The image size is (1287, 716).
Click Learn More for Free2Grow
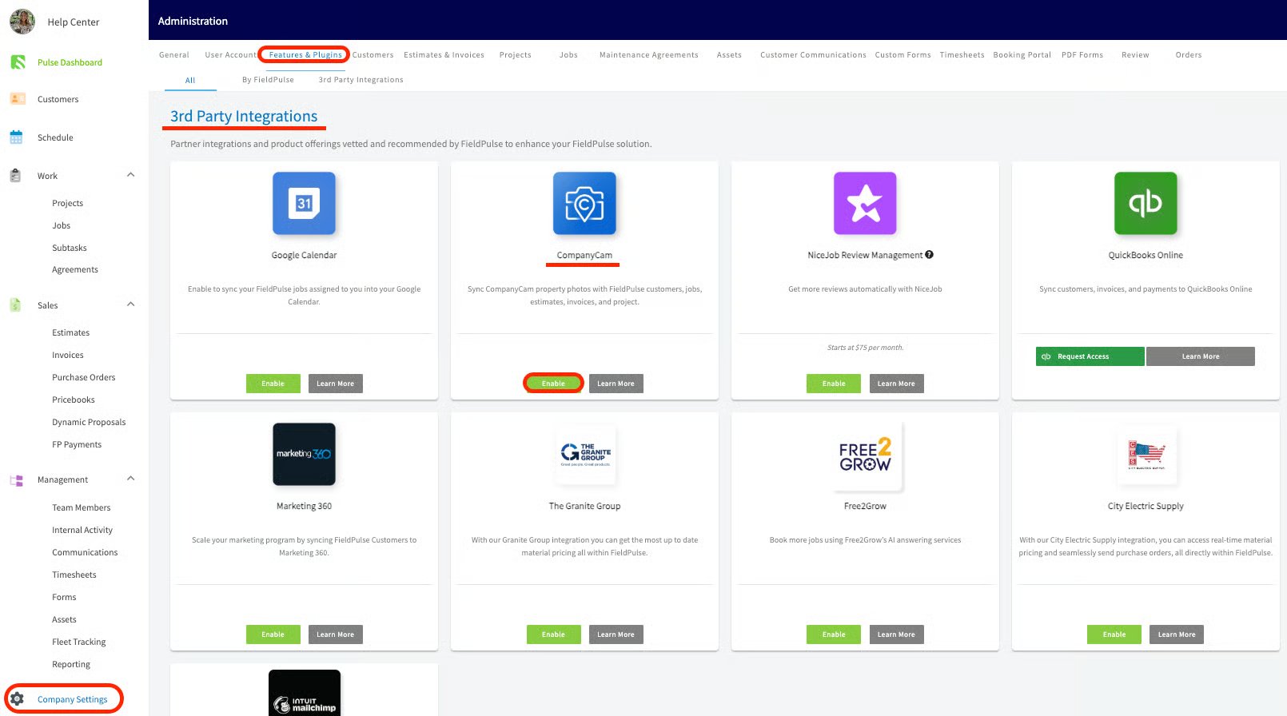point(896,634)
